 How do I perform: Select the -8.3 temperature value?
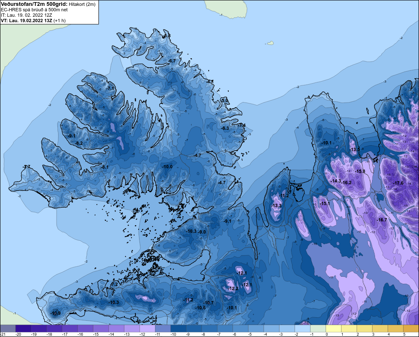tap(225, 128)
